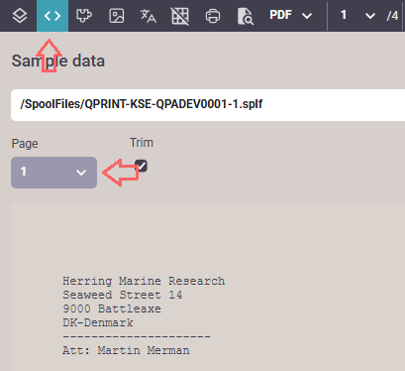Click the Herring Marine Research text line
Image resolution: width=405 pixels, height=371 pixels.
[x=144, y=281]
